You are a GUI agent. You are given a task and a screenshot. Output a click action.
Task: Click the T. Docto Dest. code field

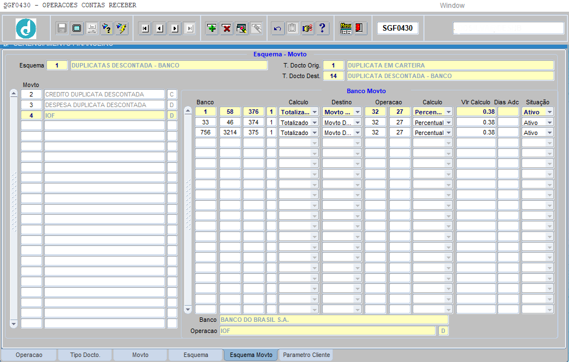point(333,76)
